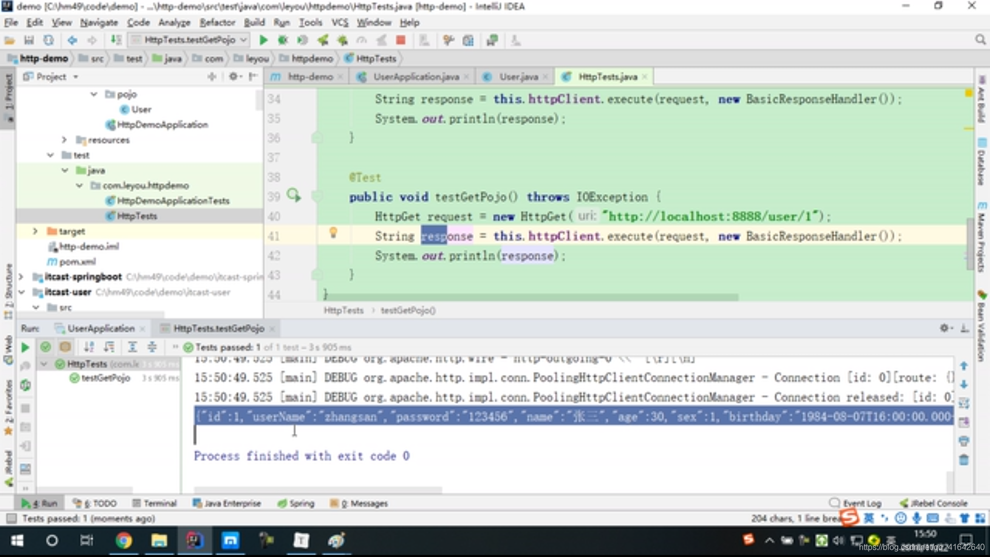Screen dimensions: 990x557
Task: Switch to UserApplication run tab
Action: [x=101, y=329]
